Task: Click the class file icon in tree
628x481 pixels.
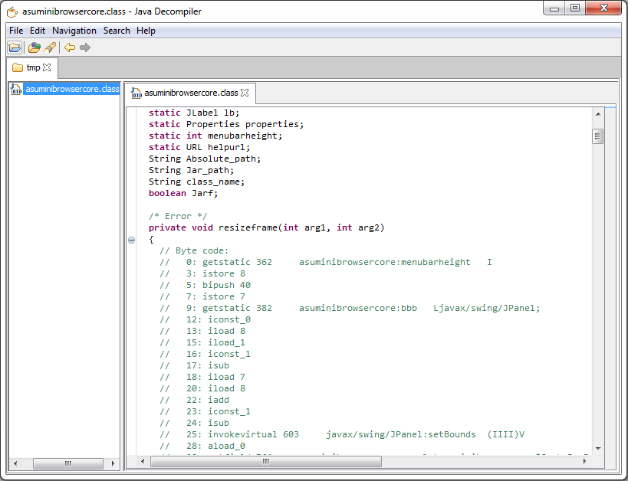Action: pos(16,89)
